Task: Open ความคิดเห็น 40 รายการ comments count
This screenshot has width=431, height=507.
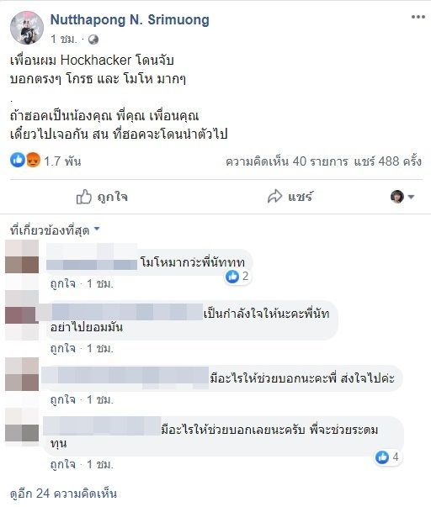Action: tap(286, 161)
